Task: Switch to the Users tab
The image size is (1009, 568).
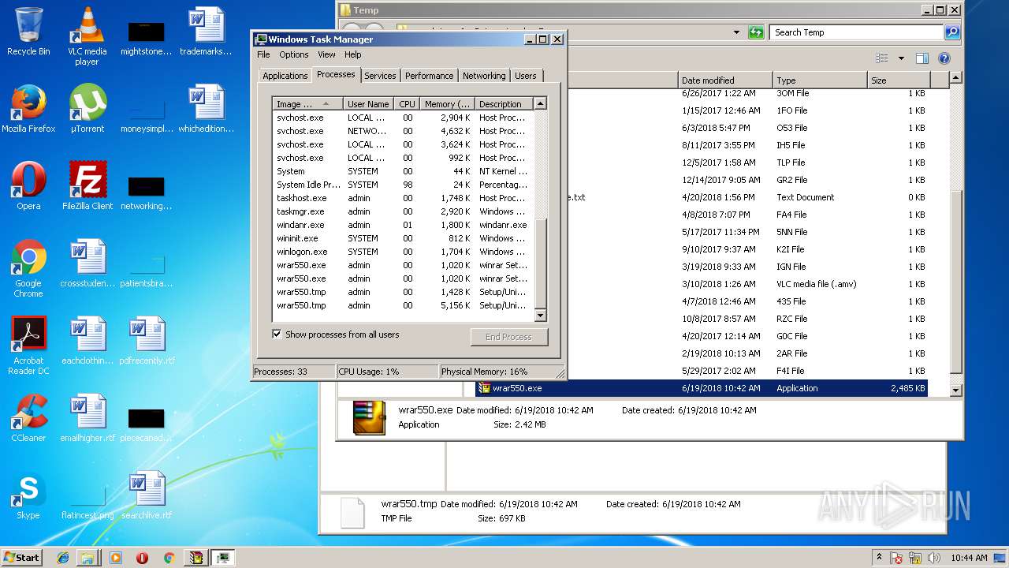Action: [x=526, y=76]
